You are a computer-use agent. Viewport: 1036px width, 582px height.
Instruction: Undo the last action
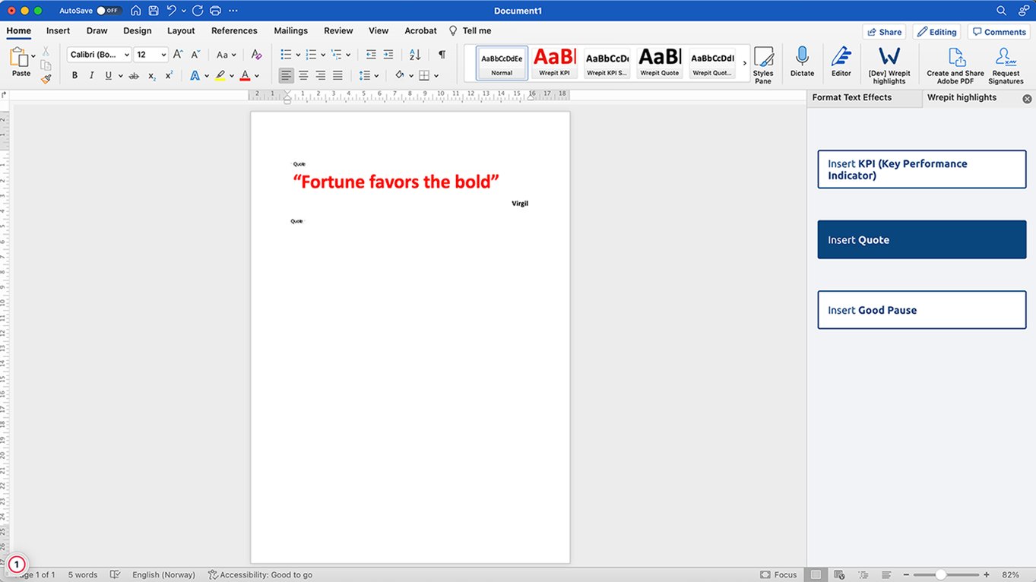click(x=172, y=11)
